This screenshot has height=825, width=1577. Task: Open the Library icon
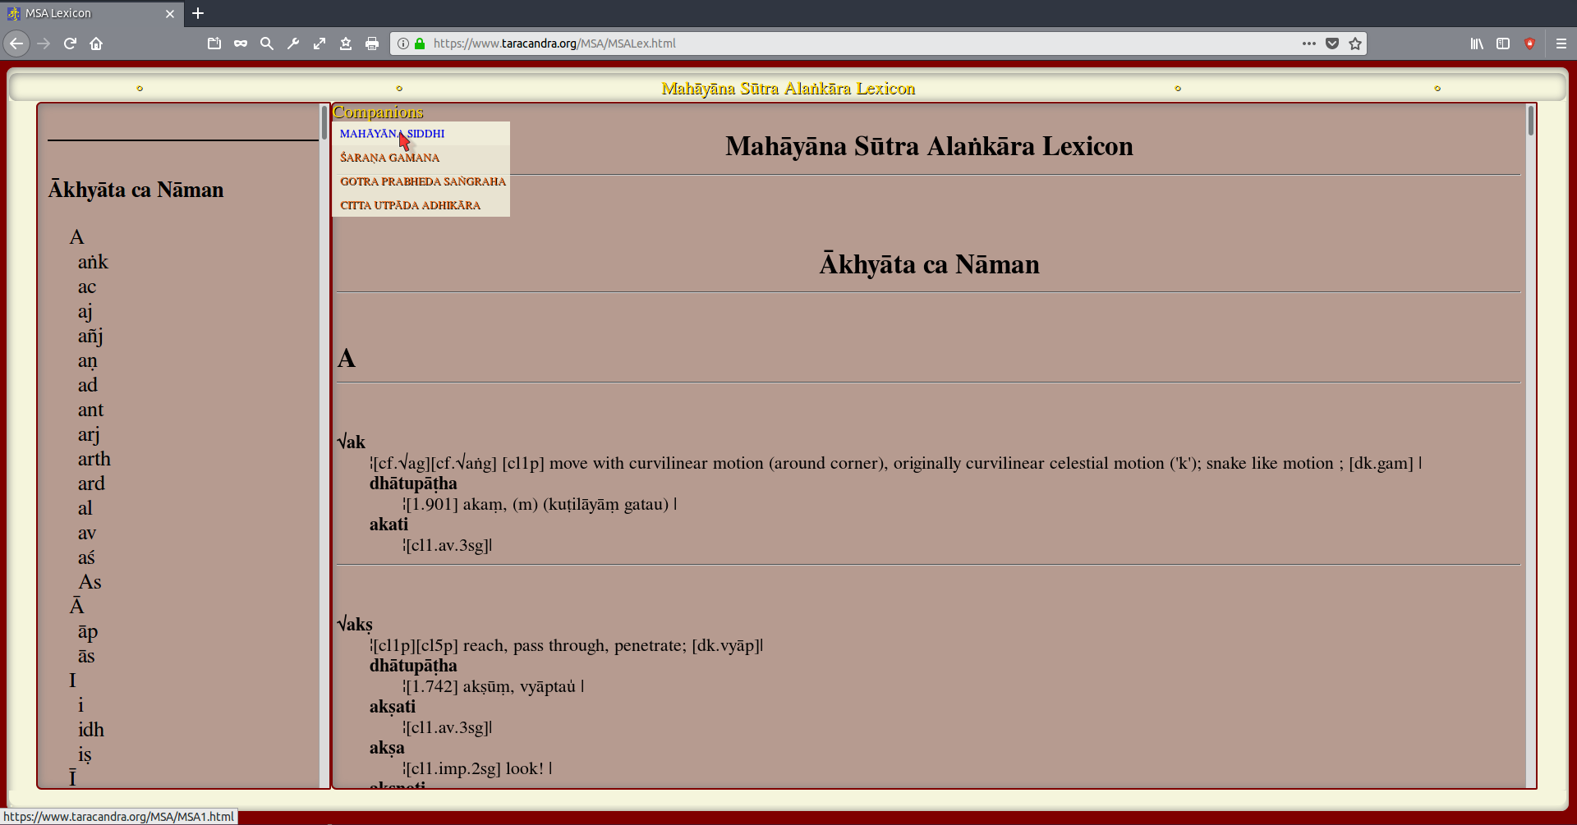pos(1477,44)
